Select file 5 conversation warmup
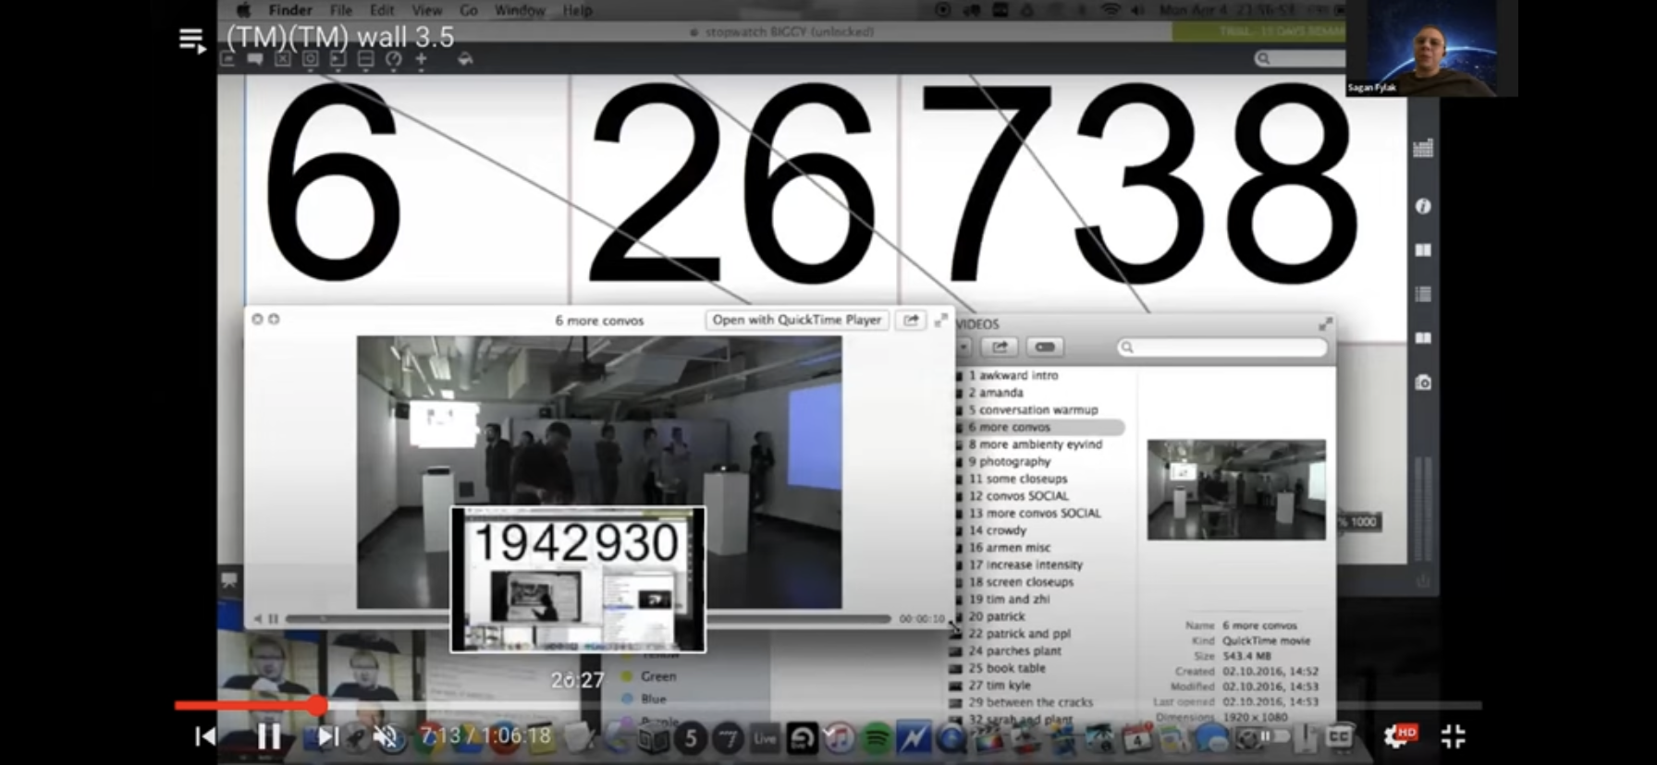Viewport: 1657px width, 765px height. coord(1033,409)
